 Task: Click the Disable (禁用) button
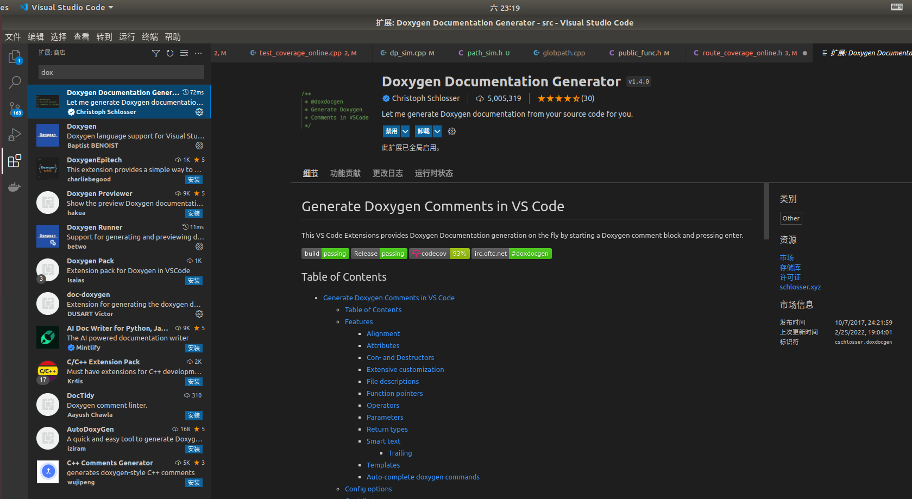(x=392, y=131)
